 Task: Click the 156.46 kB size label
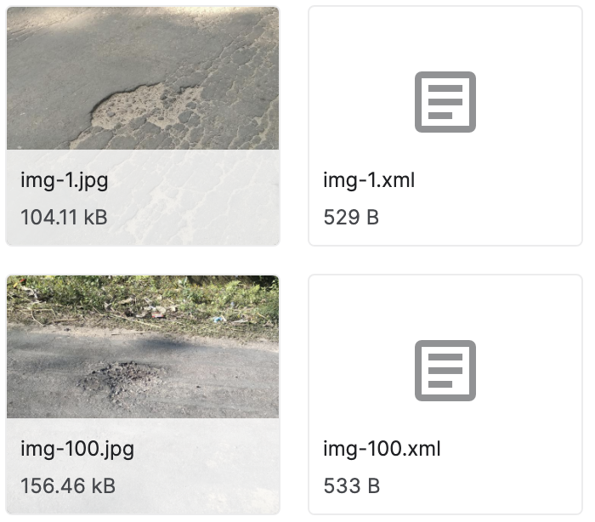(x=68, y=485)
